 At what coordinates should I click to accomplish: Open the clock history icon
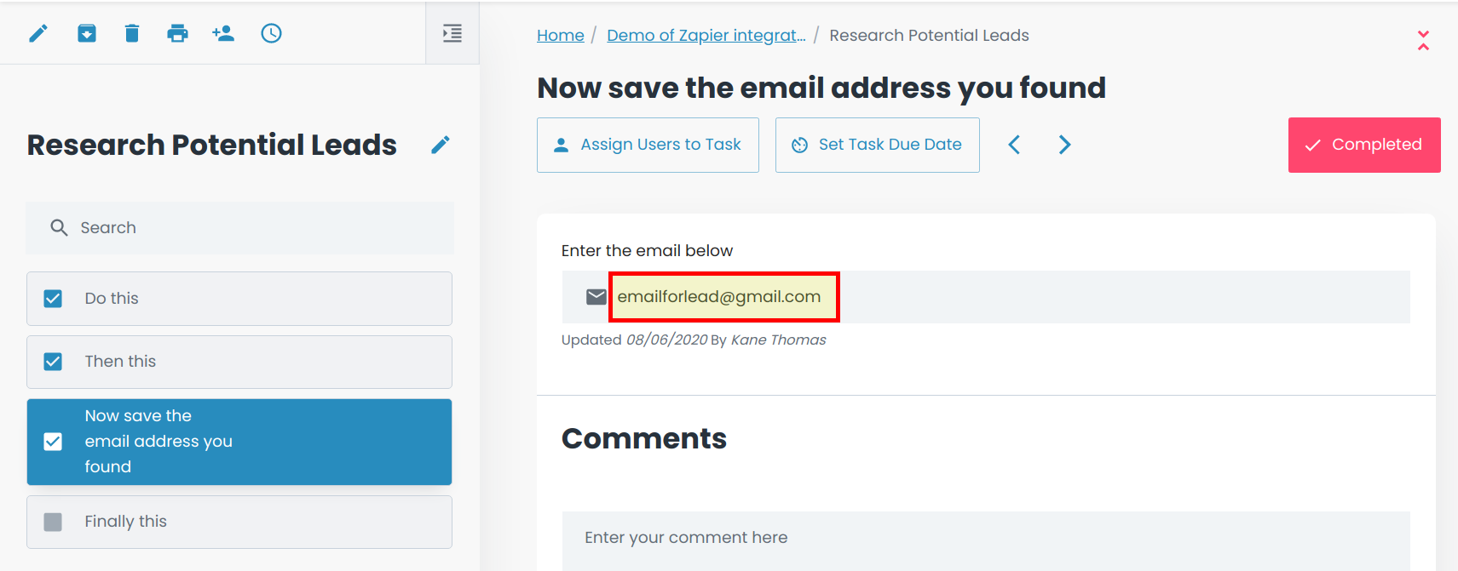(271, 33)
